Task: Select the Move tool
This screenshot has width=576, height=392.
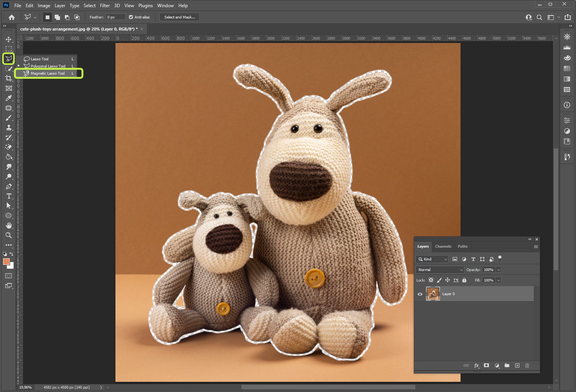Action: (9, 39)
